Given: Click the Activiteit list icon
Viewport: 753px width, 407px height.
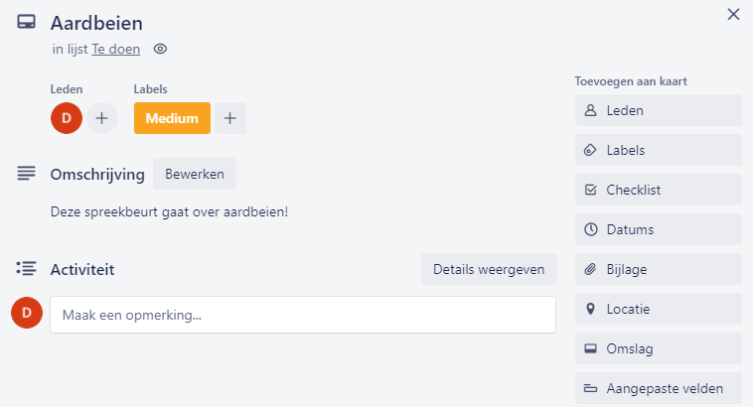Looking at the screenshot, I should (x=27, y=268).
